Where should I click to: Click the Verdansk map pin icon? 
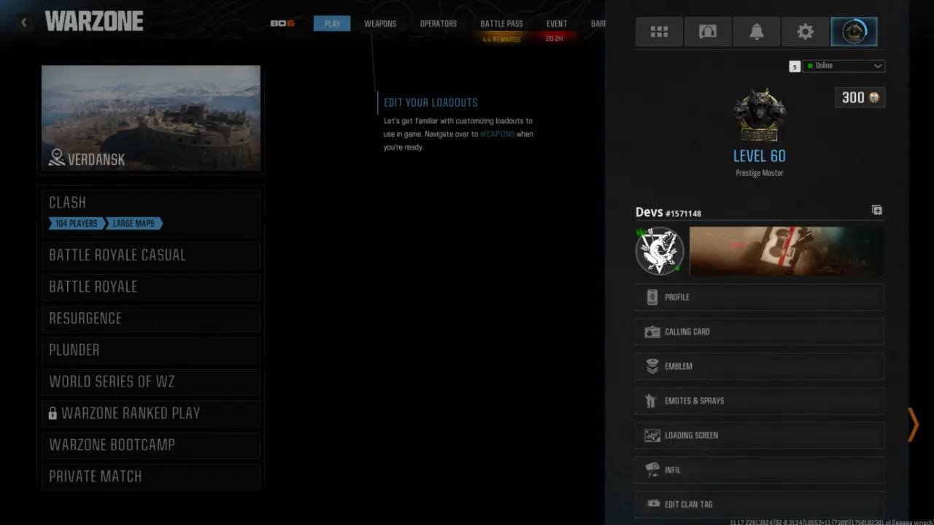(x=57, y=157)
